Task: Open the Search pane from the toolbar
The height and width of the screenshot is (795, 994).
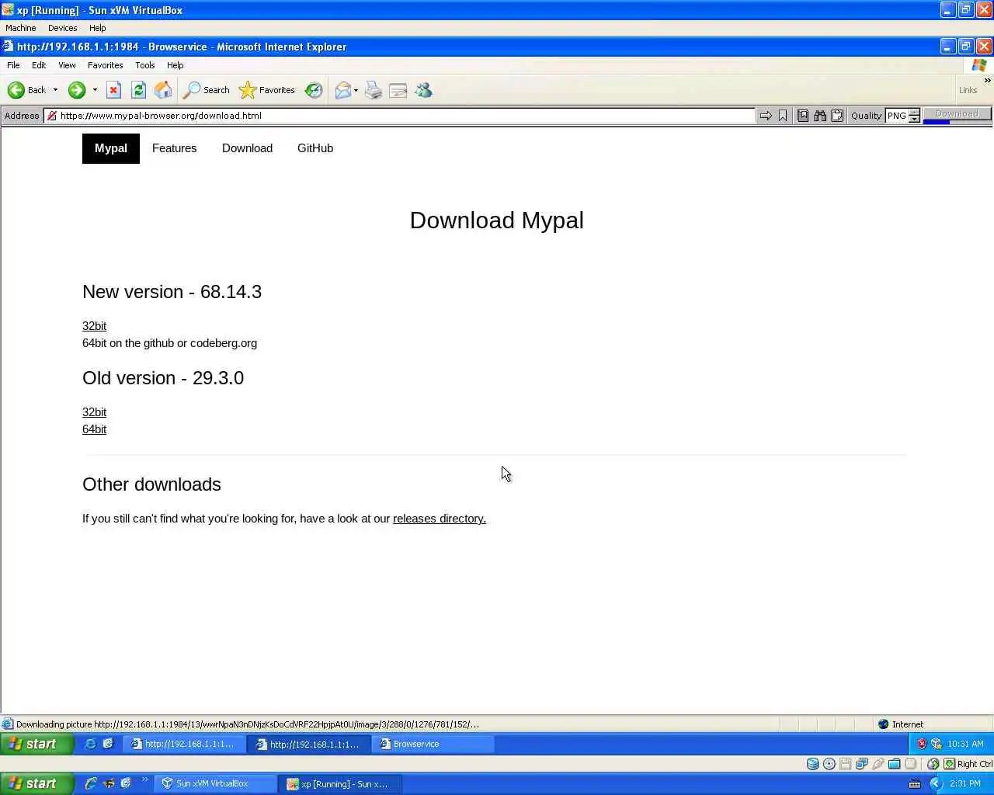Action: tap(206, 90)
